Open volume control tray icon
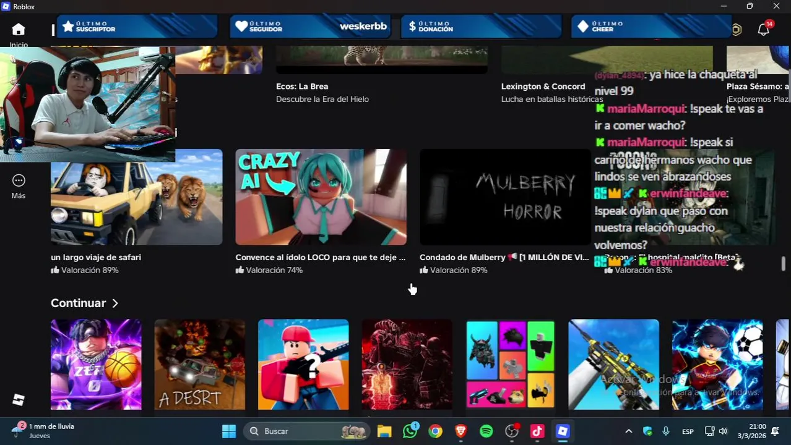The height and width of the screenshot is (445, 791). (723, 431)
